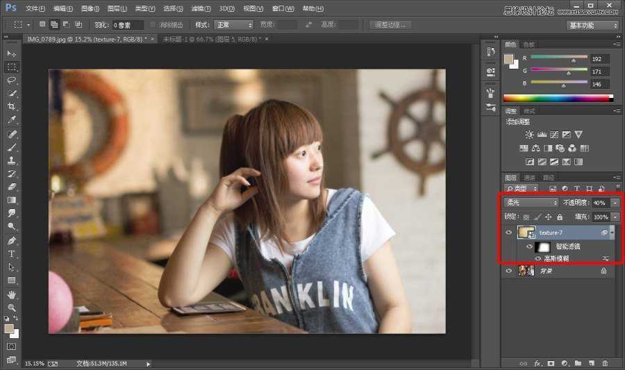
Task: Open the opacity slider arrow
Action: pyautogui.click(x=615, y=203)
